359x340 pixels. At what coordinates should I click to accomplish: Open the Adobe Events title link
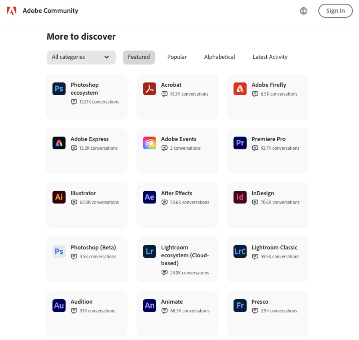(179, 139)
